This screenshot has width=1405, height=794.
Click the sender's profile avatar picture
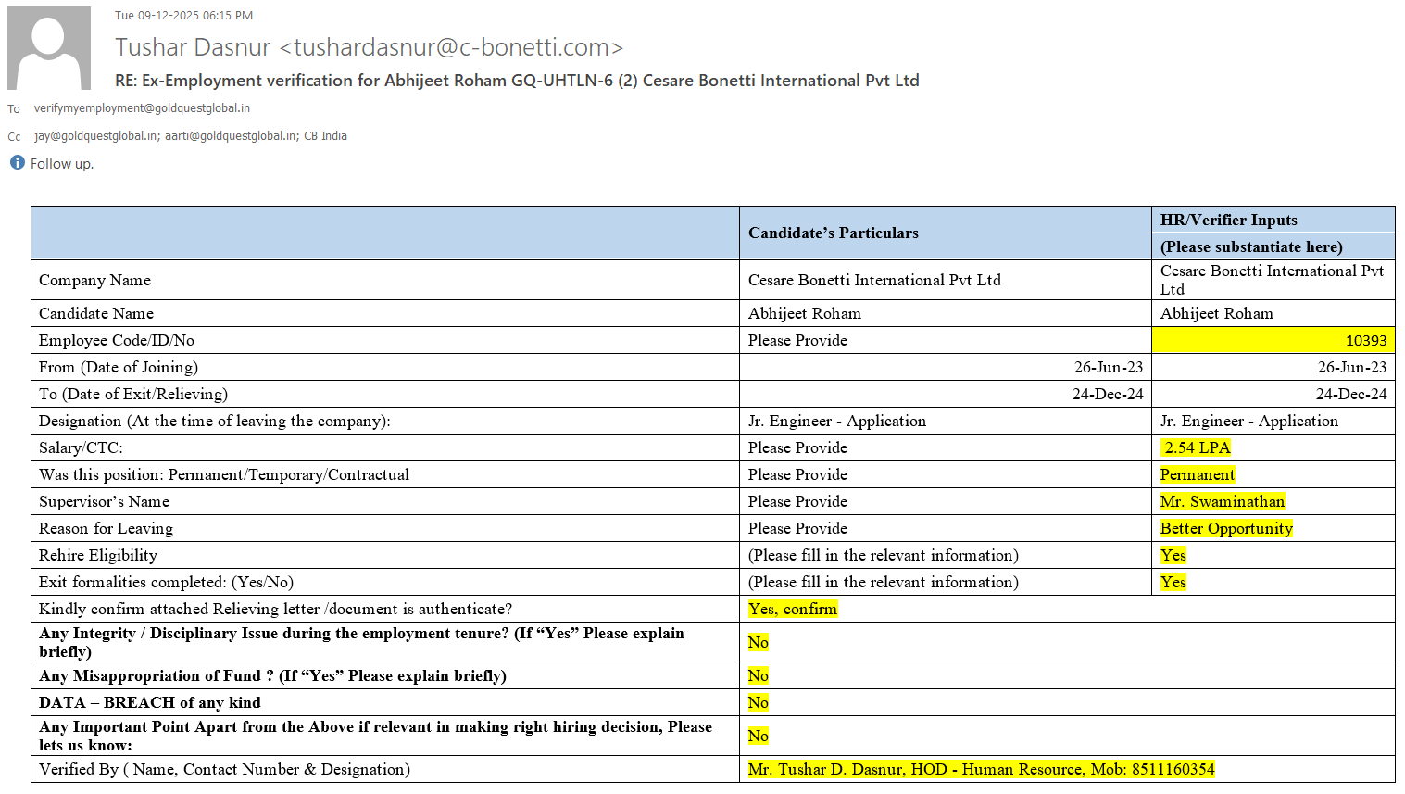49,48
